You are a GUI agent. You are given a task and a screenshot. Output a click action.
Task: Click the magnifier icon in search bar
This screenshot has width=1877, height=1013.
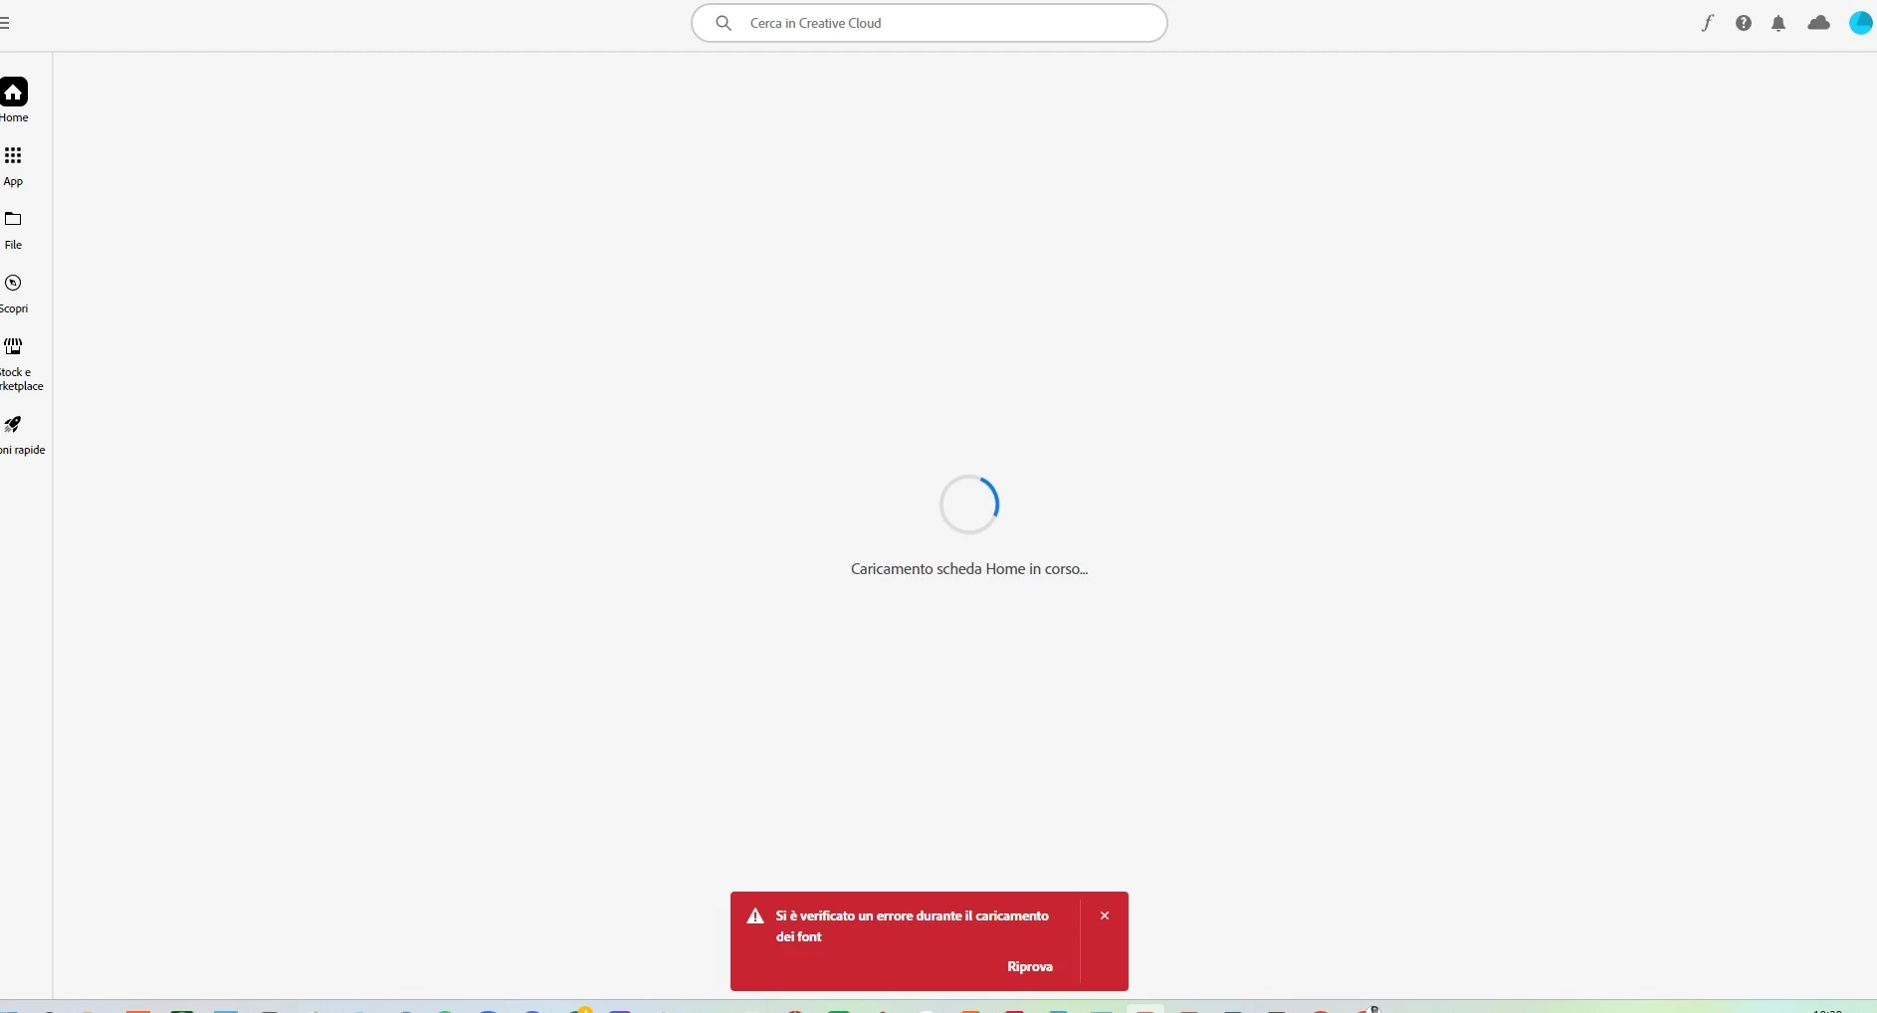[x=724, y=23]
